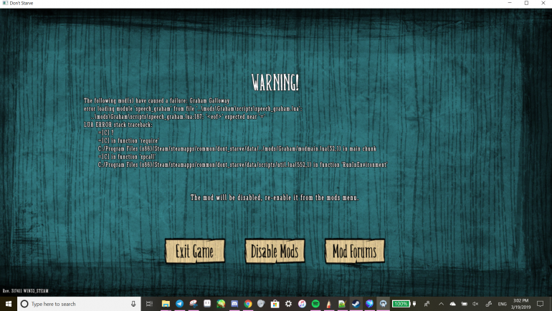Image resolution: width=552 pixels, height=311 pixels.
Task: Open the People tray icon
Action: click(427, 304)
